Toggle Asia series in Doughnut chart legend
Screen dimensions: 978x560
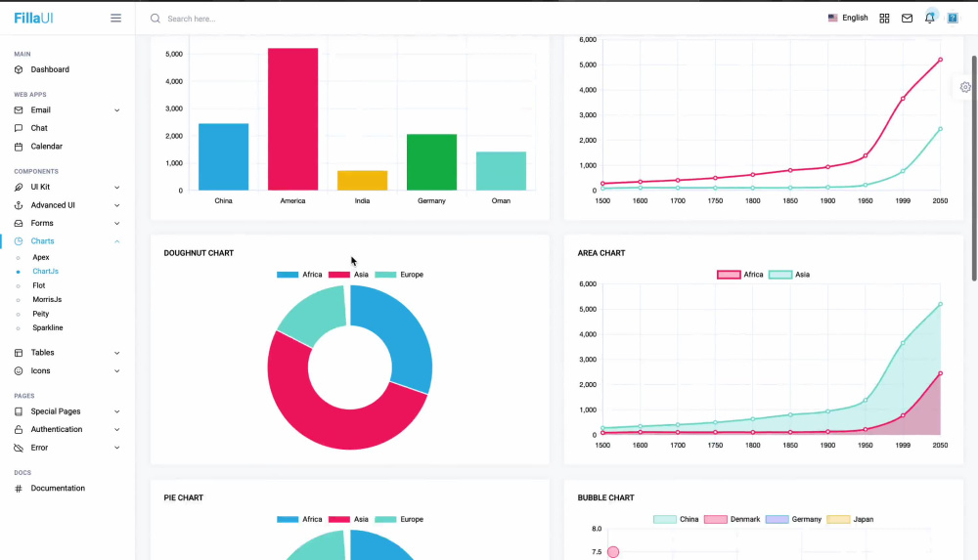(x=349, y=275)
